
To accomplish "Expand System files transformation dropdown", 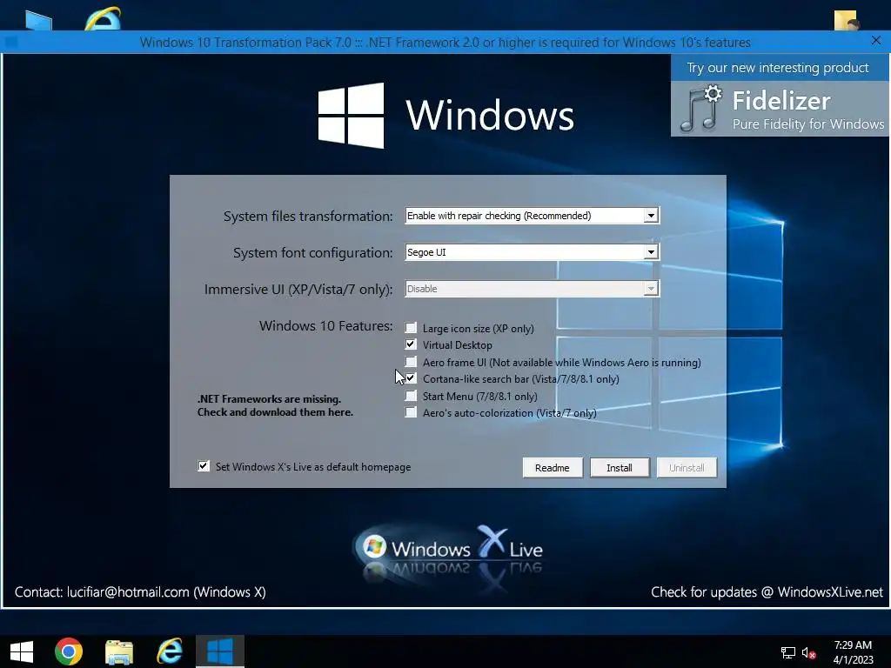I will coord(651,216).
